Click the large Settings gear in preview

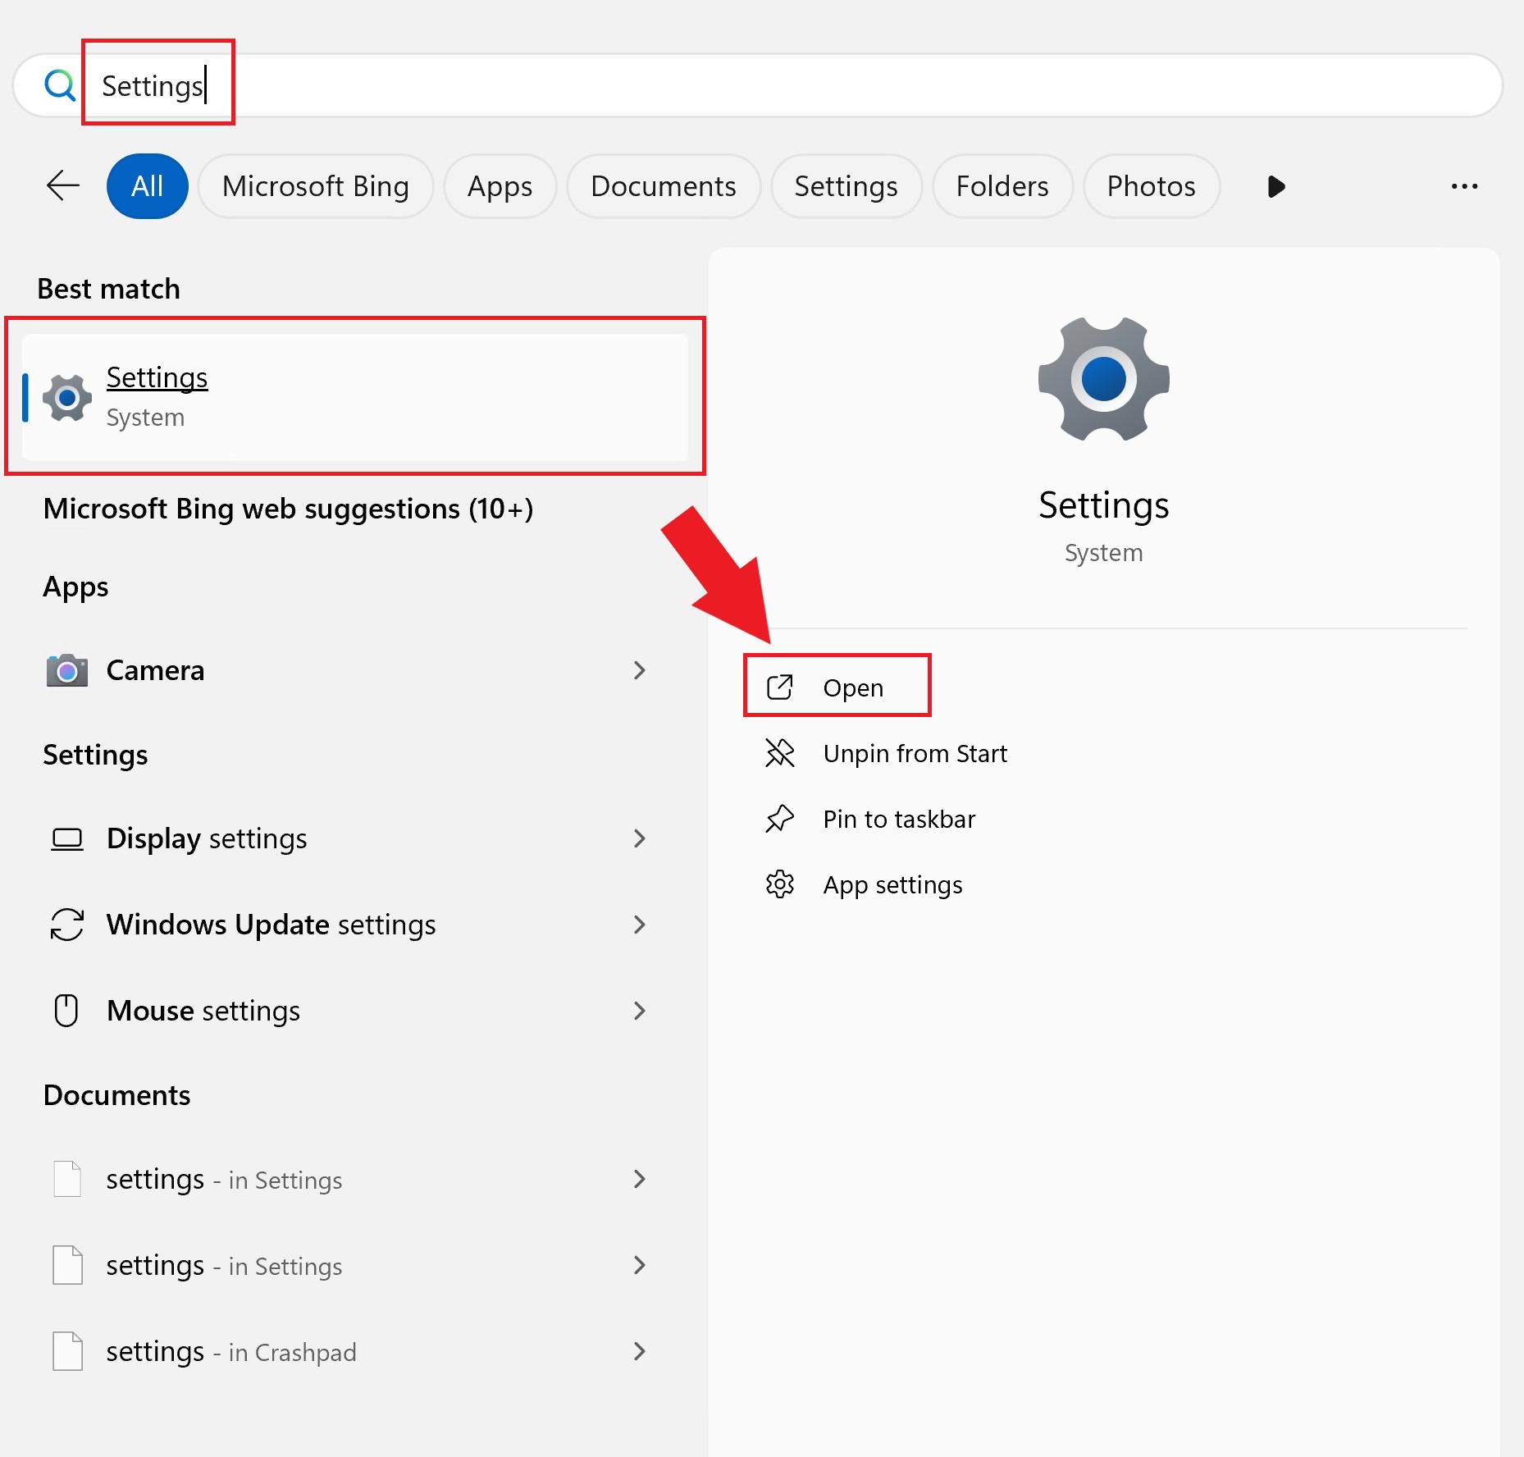(1103, 379)
